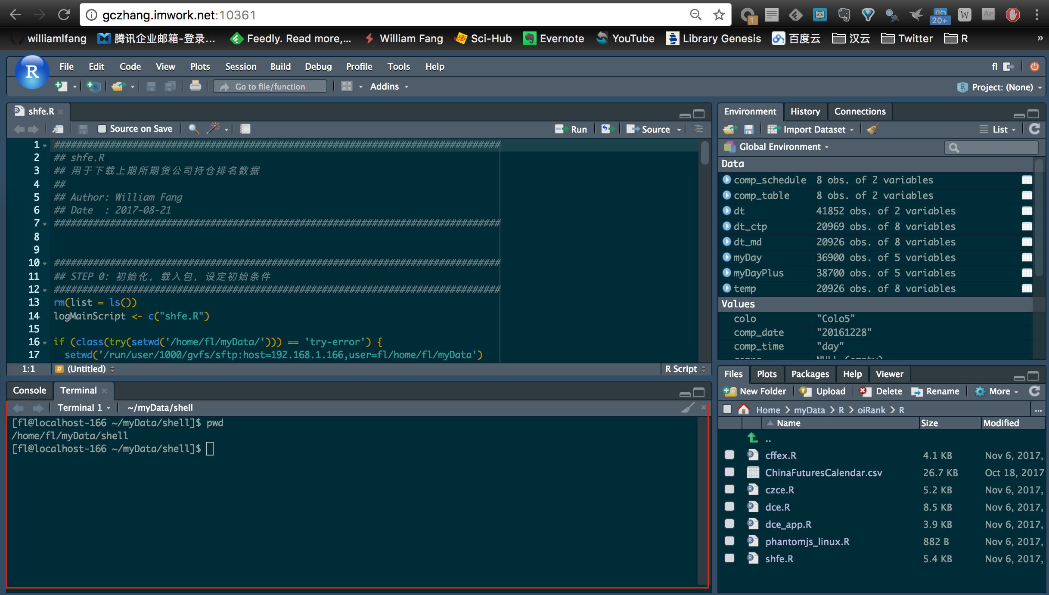Click the create project icon
The image size is (1049, 595).
[93, 87]
